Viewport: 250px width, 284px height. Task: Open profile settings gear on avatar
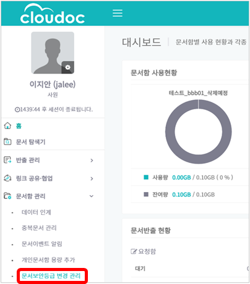coord(67,67)
